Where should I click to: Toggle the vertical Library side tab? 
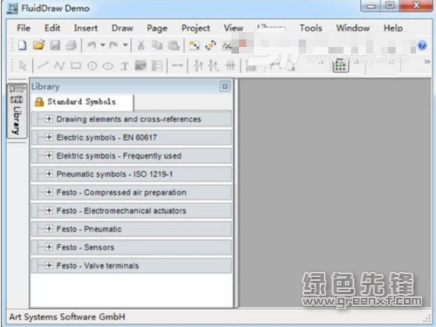[x=17, y=111]
